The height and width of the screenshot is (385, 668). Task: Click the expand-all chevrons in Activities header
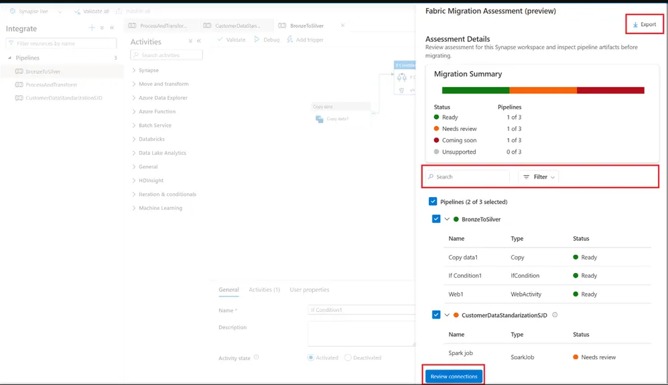point(190,42)
